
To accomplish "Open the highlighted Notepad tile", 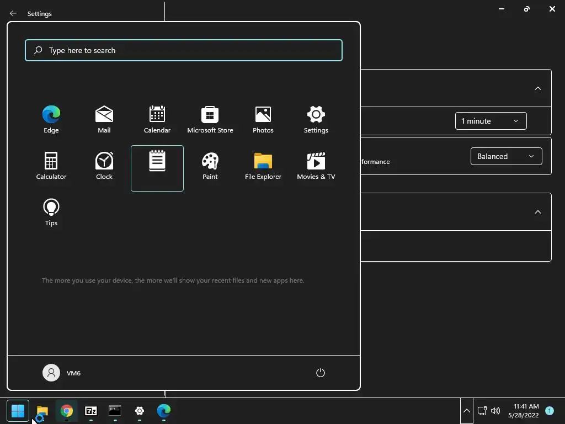I will tap(157, 168).
